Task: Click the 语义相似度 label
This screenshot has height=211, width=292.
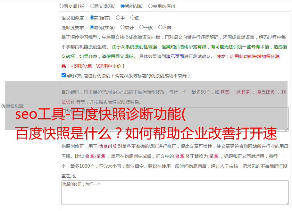Action: click(74, 18)
